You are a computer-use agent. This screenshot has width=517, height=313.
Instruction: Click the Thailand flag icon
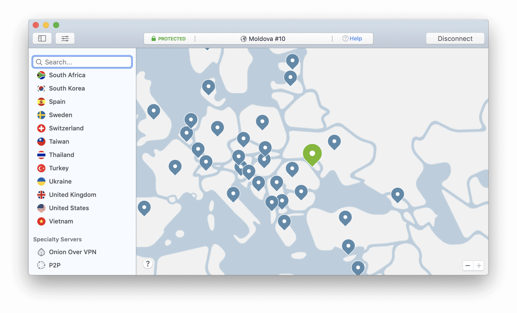tap(41, 155)
